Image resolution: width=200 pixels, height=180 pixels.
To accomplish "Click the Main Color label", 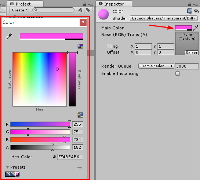I will (x=112, y=28).
